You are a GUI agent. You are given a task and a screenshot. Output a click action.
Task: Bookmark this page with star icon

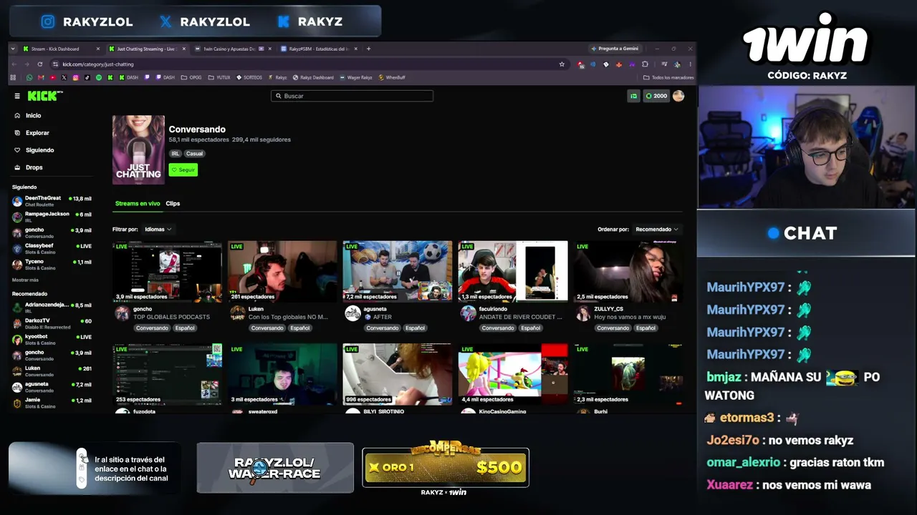(x=562, y=64)
